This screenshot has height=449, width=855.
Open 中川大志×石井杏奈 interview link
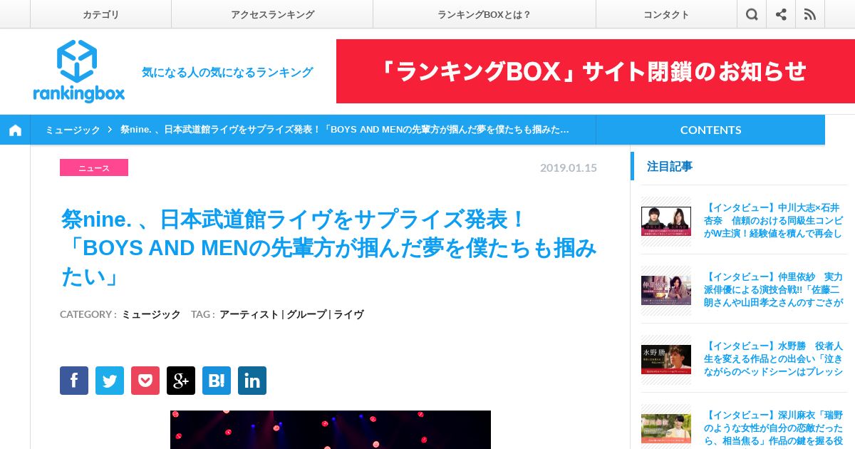(773, 221)
